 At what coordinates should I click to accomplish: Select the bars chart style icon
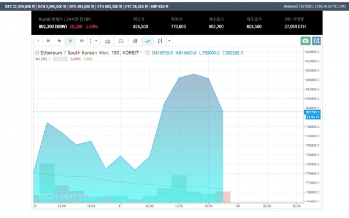pos(160,41)
